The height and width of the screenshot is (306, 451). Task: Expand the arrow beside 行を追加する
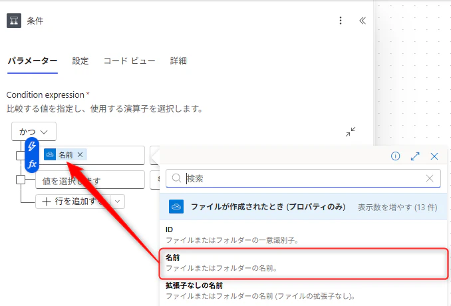[x=117, y=202]
